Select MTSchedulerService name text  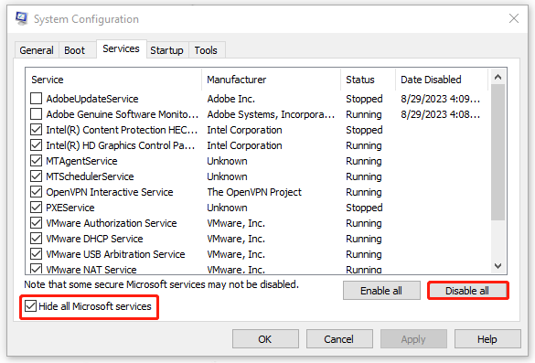[90, 176]
